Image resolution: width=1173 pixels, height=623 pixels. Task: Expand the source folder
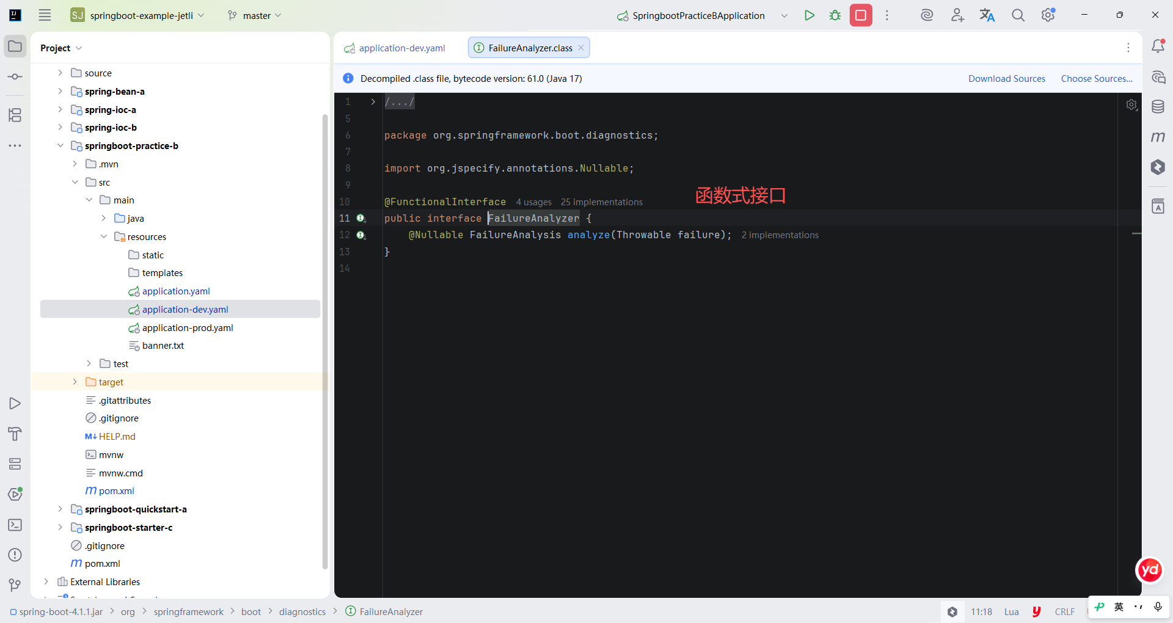tap(60, 73)
